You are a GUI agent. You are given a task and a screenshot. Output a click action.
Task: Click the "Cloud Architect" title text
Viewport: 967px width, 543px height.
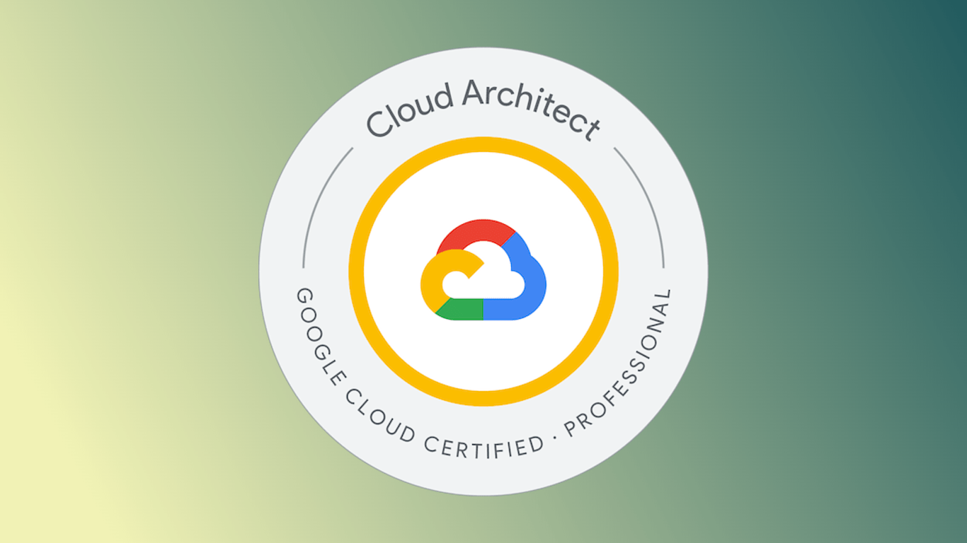point(483,110)
